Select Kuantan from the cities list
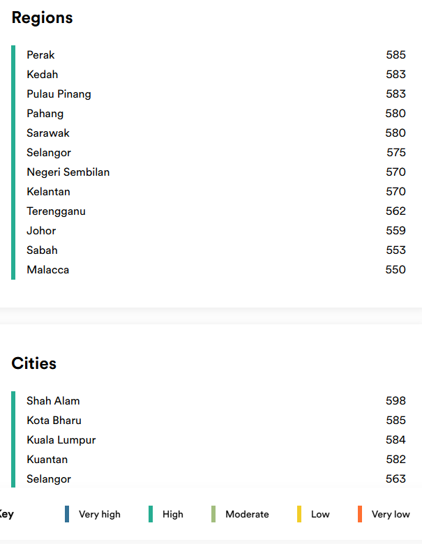This screenshot has height=544, width=422. click(47, 460)
